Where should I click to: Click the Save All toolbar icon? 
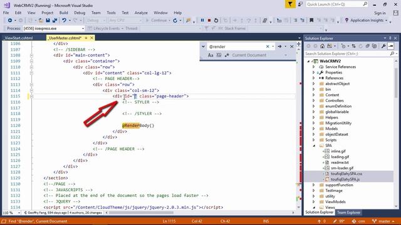(x=55, y=21)
